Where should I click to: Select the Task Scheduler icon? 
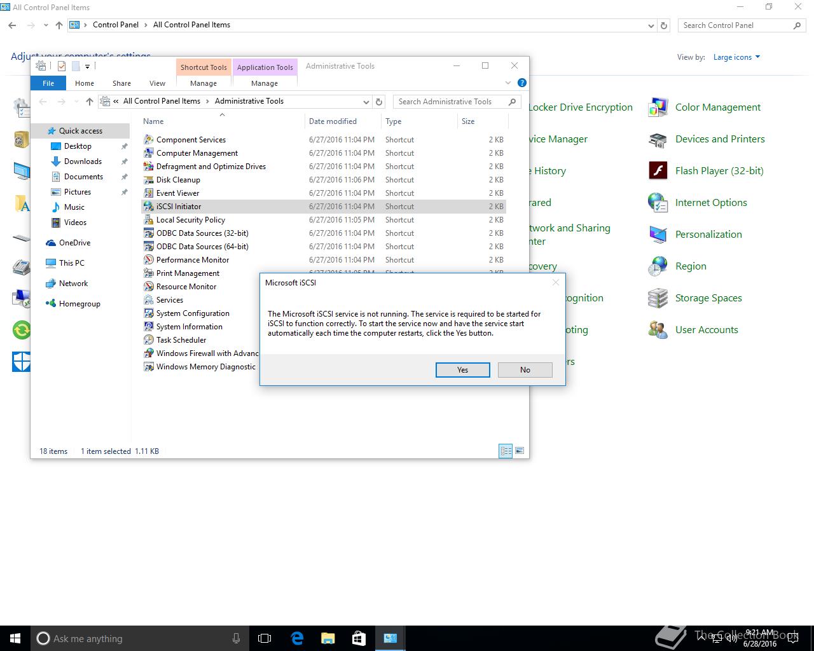point(149,340)
